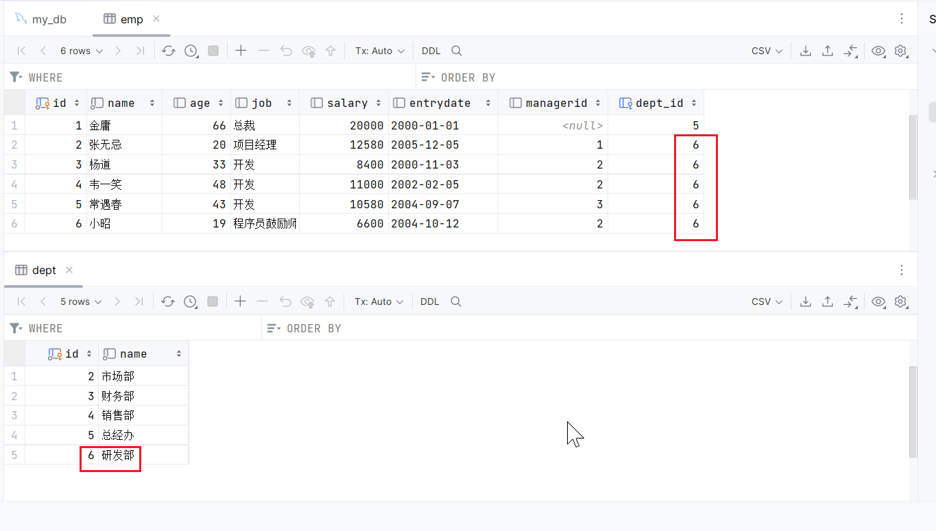Open Tx: Auto dropdown in dept toolbar
The image size is (936, 531).
[x=379, y=301]
